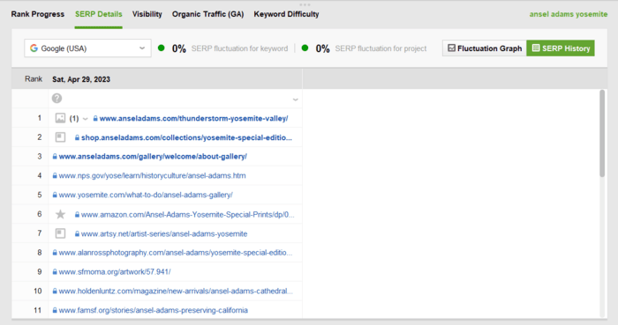Open the shop.anseladams.com collections link
Screen dimensions: 618x325
click(x=186, y=137)
